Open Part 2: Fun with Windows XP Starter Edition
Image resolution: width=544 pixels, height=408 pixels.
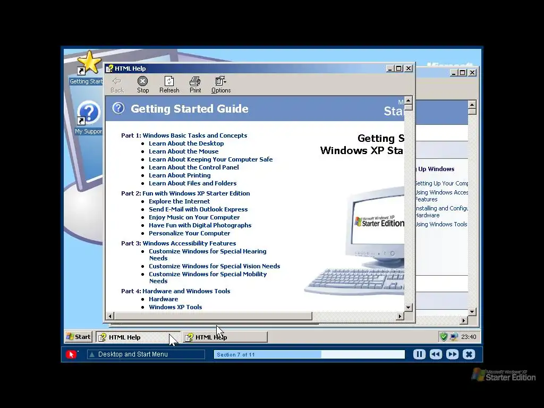pos(185,193)
